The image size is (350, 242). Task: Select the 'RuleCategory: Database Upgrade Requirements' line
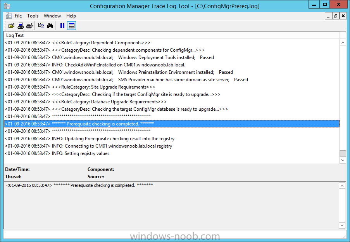[171, 101]
